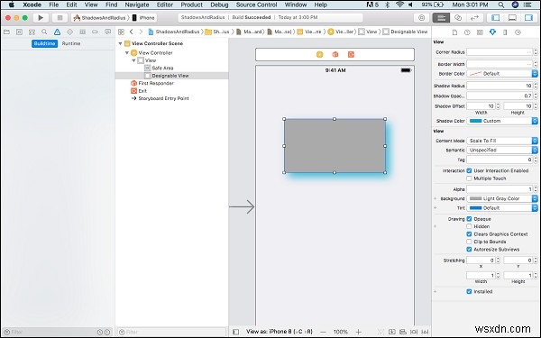Open the size inspector ruler icon

[505, 32]
